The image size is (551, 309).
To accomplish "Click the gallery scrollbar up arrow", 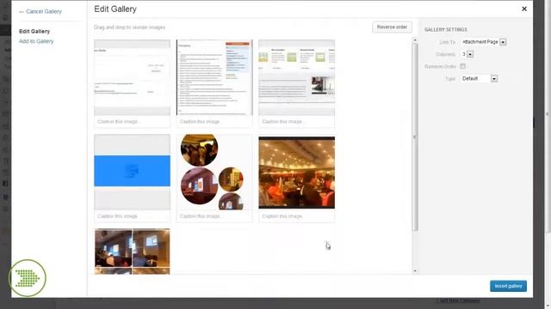I will [415, 40].
